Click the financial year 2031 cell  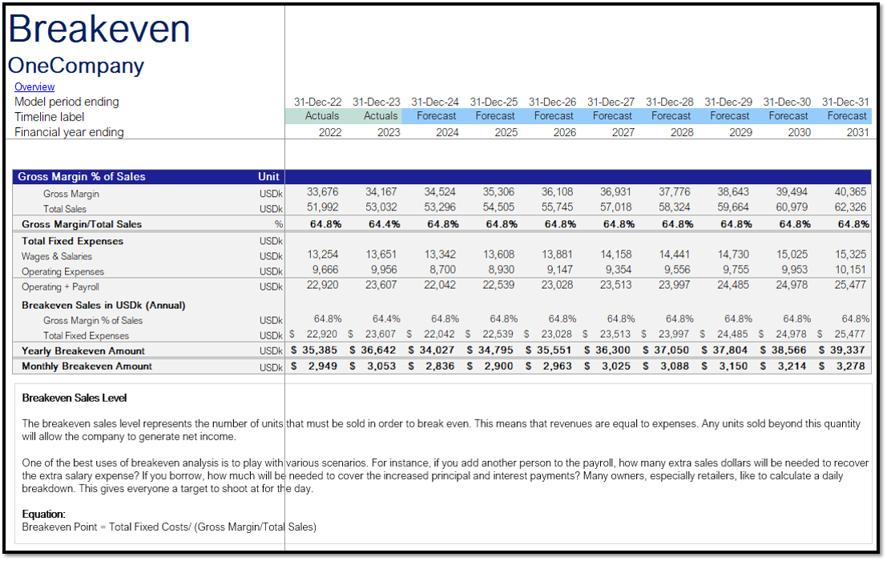tap(857, 132)
